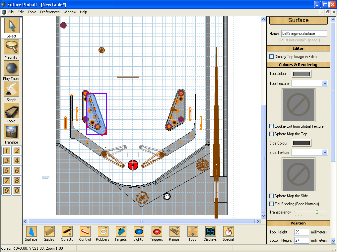Open the Ramps tool group
The height and width of the screenshot is (252, 337).
174,234
